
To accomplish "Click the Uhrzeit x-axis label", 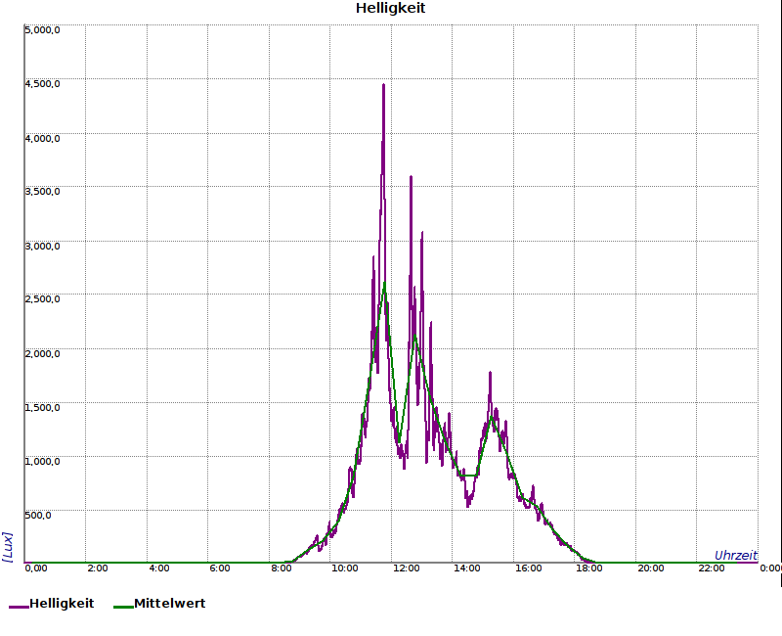I will tap(736, 555).
